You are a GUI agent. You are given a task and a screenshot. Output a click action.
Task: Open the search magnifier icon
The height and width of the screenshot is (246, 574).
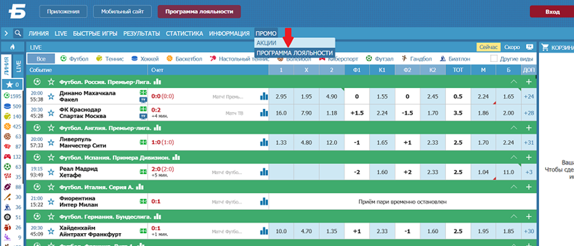18,33
